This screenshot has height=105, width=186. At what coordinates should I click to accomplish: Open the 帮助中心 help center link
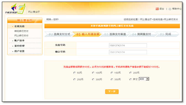click(x=177, y=9)
